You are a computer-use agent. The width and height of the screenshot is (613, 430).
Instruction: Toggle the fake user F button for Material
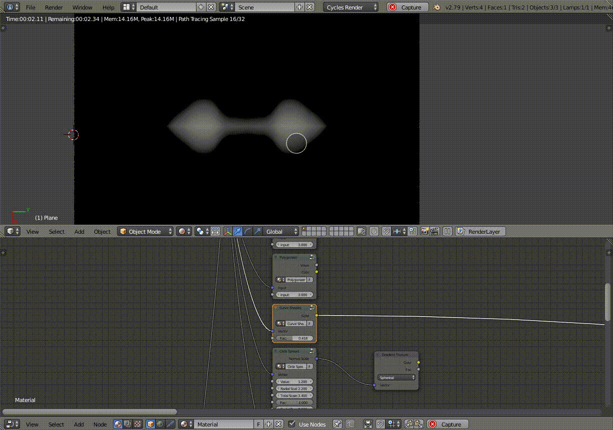click(258, 424)
